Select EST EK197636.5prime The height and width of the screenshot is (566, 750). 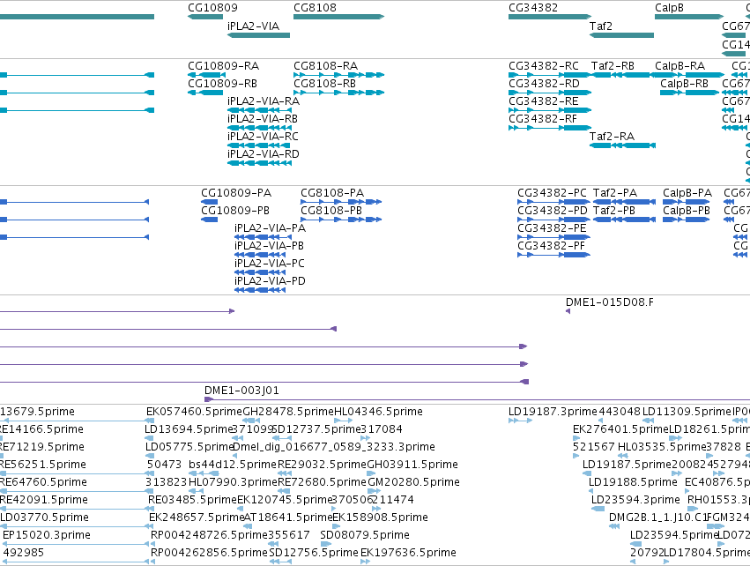(x=408, y=553)
